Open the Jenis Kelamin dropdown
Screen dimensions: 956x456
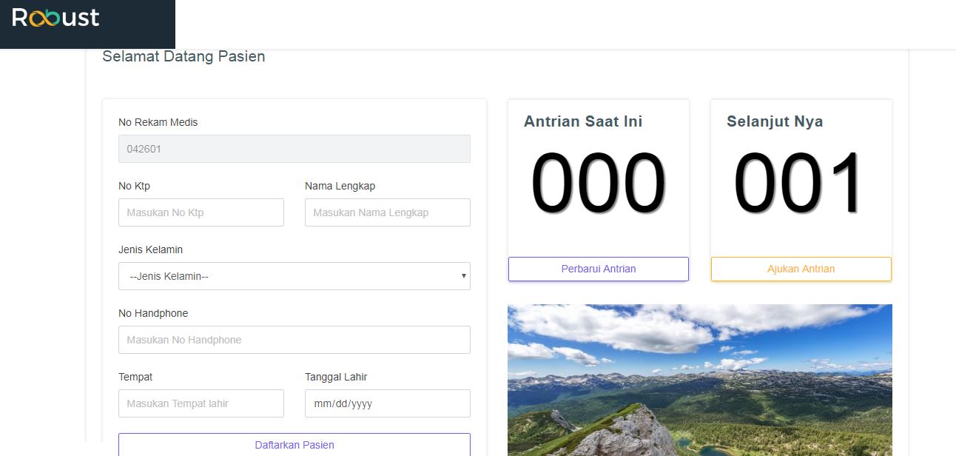point(294,275)
